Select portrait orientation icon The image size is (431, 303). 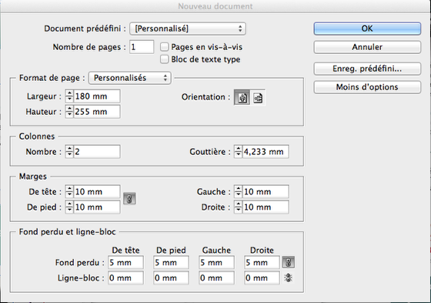[x=242, y=97]
